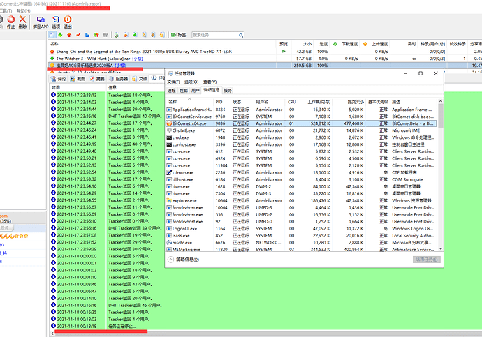The width and height of the screenshot is (482, 337).
Task: Select LogonUI.exe process row
Action: 302,228
